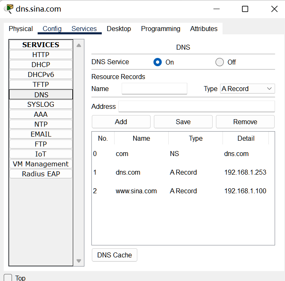Select the HTTP service
285x281 pixels.
click(41, 55)
